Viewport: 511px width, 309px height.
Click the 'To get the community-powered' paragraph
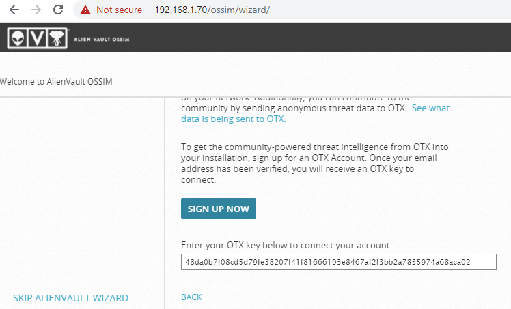pyautogui.click(x=314, y=164)
